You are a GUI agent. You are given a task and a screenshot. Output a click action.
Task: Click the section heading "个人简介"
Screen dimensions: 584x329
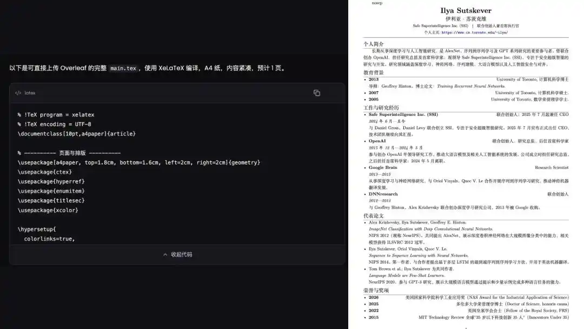click(373, 44)
